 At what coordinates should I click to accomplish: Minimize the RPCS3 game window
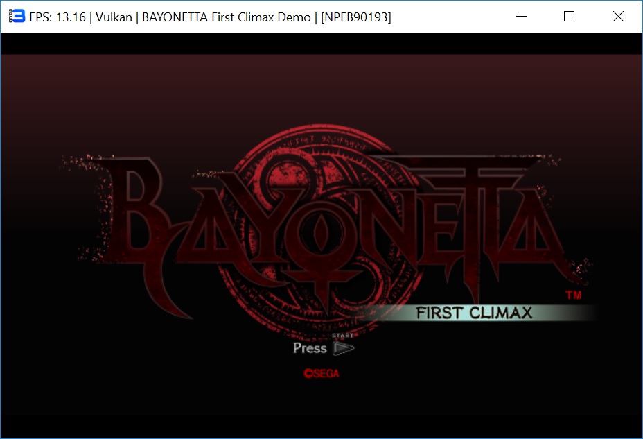(x=521, y=17)
